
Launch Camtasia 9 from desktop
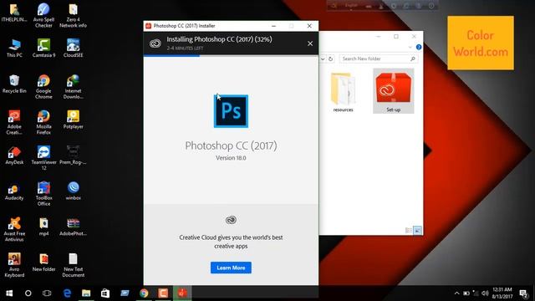click(x=43, y=48)
